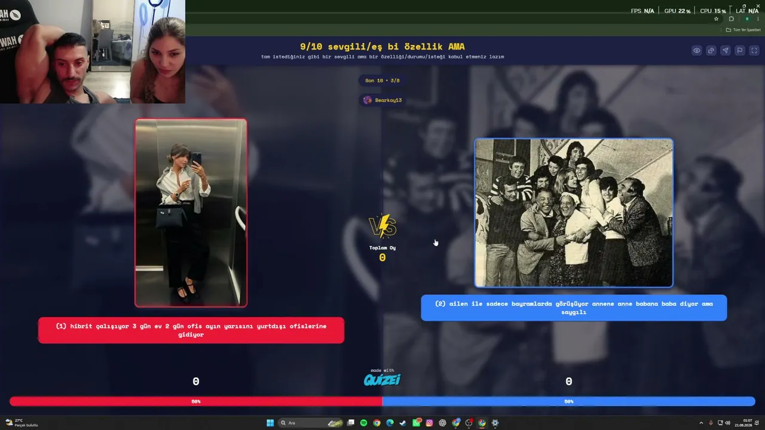
Task: Click the copy/duplicate icon in quiz header
Action: click(x=711, y=51)
